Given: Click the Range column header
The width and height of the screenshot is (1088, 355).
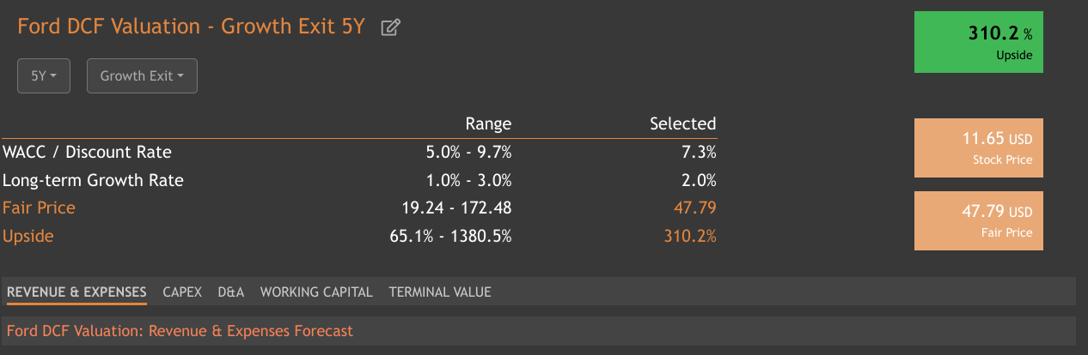Looking at the screenshot, I should tap(488, 123).
